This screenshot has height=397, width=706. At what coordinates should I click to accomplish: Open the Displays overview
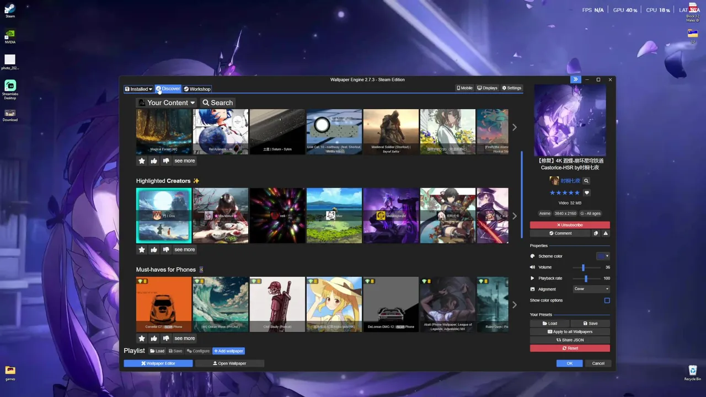pos(488,88)
